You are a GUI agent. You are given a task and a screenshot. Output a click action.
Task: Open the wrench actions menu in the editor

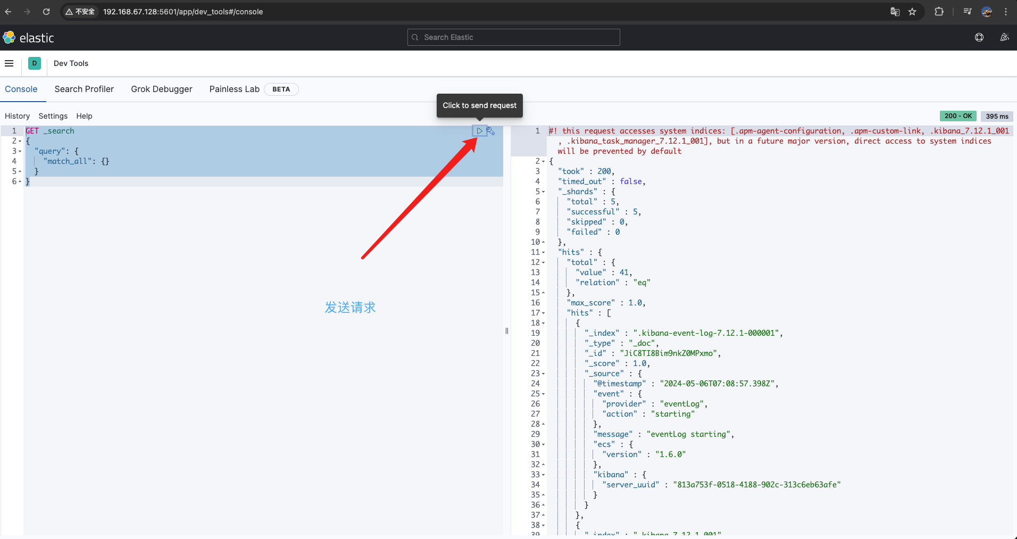[x=490, y=131]
